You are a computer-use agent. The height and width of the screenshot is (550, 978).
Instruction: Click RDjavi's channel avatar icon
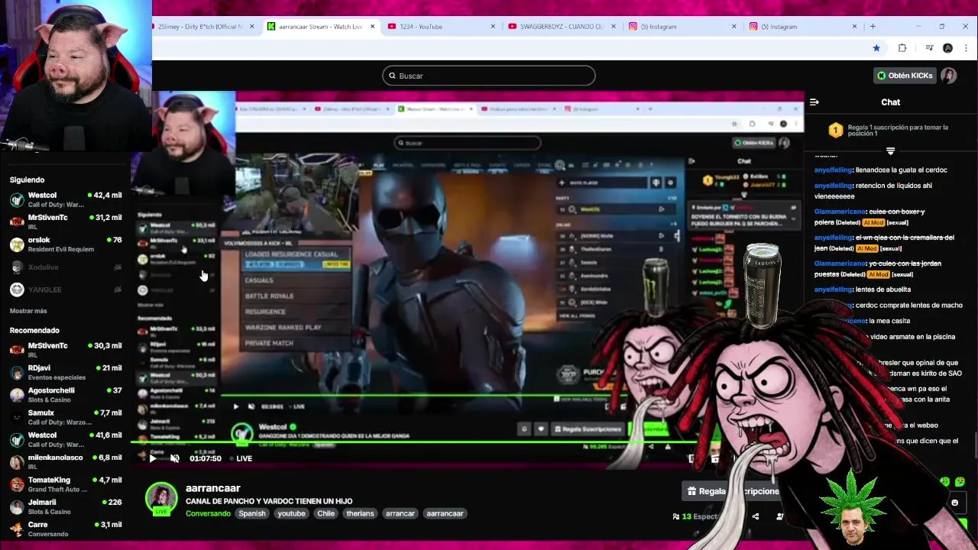(x=17, y=373)
